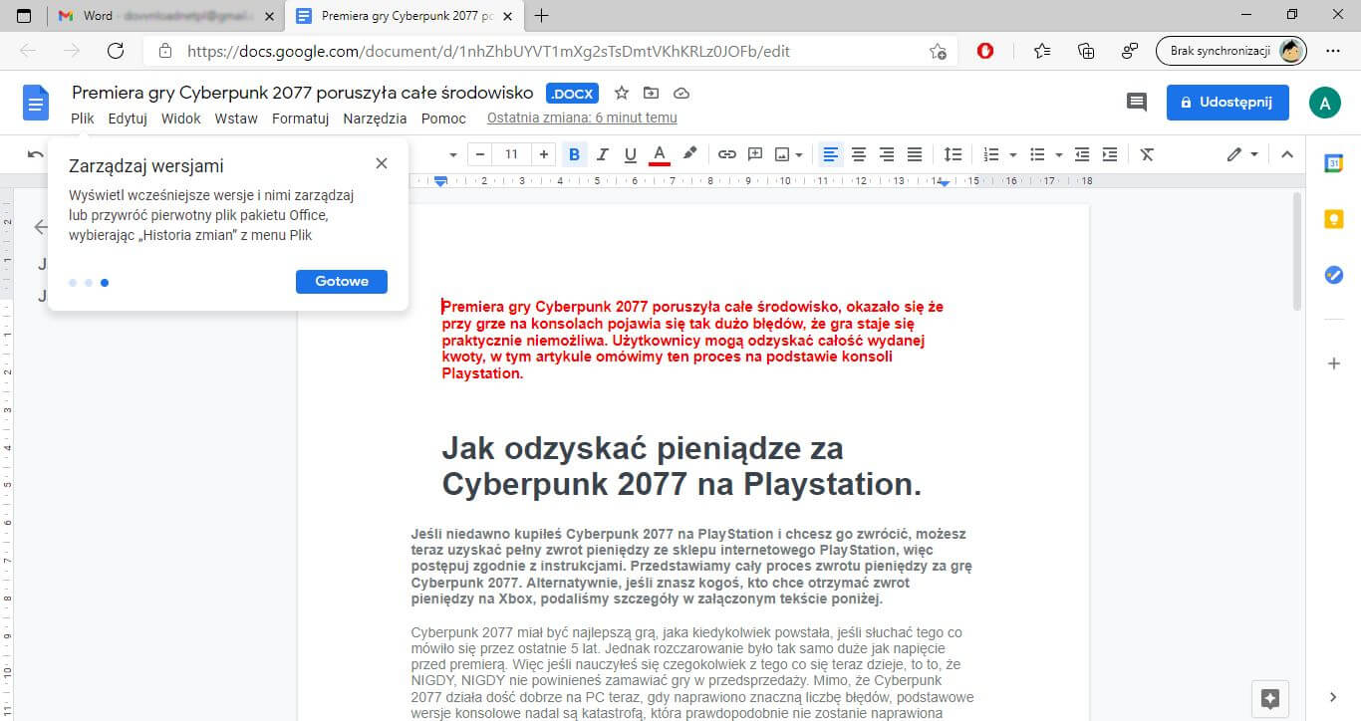The width and height of the screenshot is (1361, 721).
Task: Open the Google account avatar A
Action: pyautogui.click(x=1325, y=102)
